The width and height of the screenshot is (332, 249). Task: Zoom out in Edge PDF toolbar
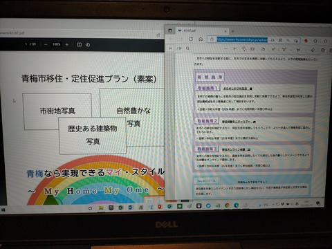226,49
